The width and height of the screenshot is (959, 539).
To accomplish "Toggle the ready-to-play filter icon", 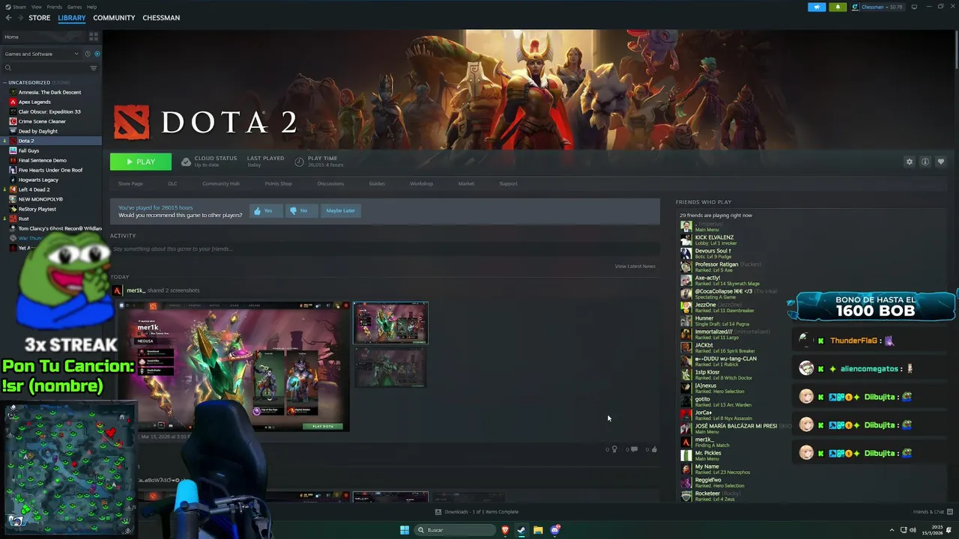I will (x=97, y=54).
